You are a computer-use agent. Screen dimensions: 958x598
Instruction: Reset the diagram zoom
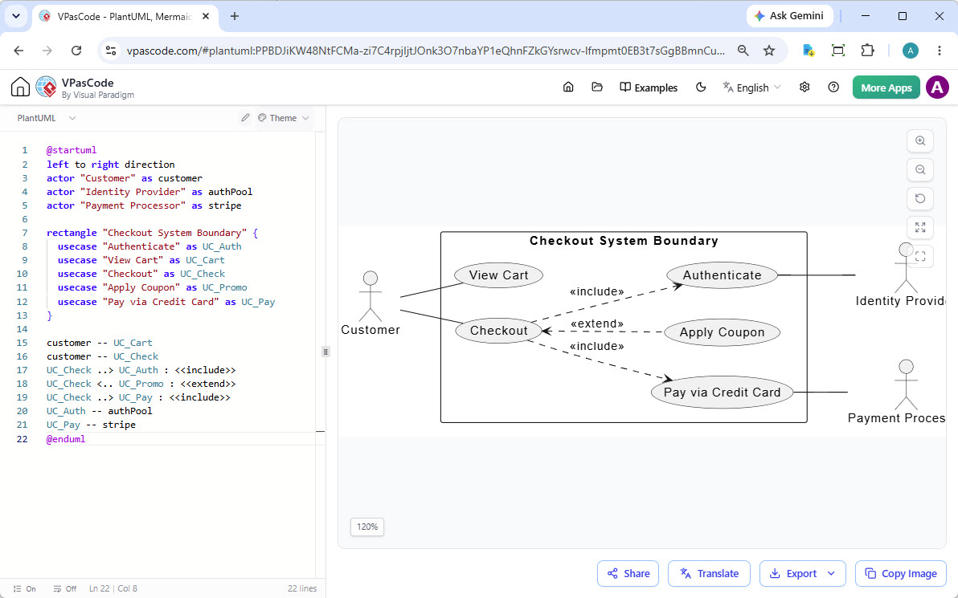point(920,198)
